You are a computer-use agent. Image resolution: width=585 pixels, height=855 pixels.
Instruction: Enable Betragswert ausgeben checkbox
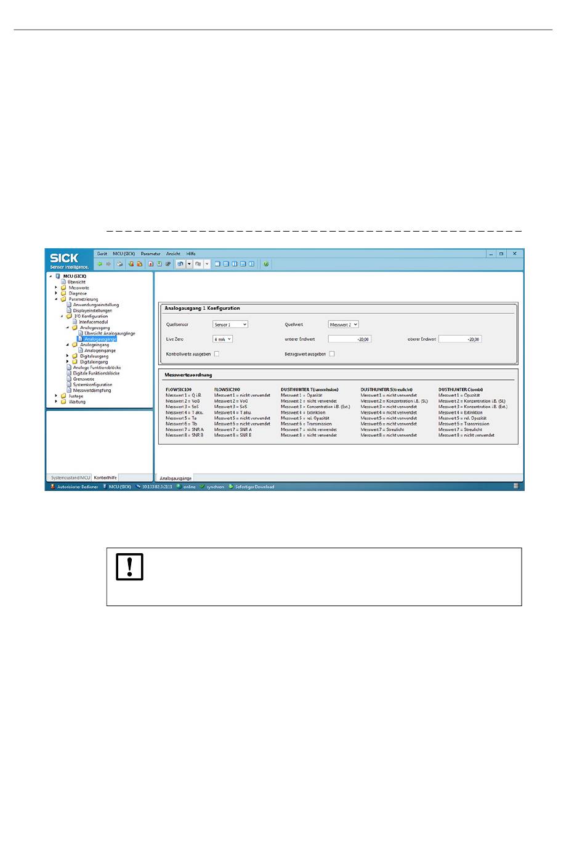(x=332, y=354)
